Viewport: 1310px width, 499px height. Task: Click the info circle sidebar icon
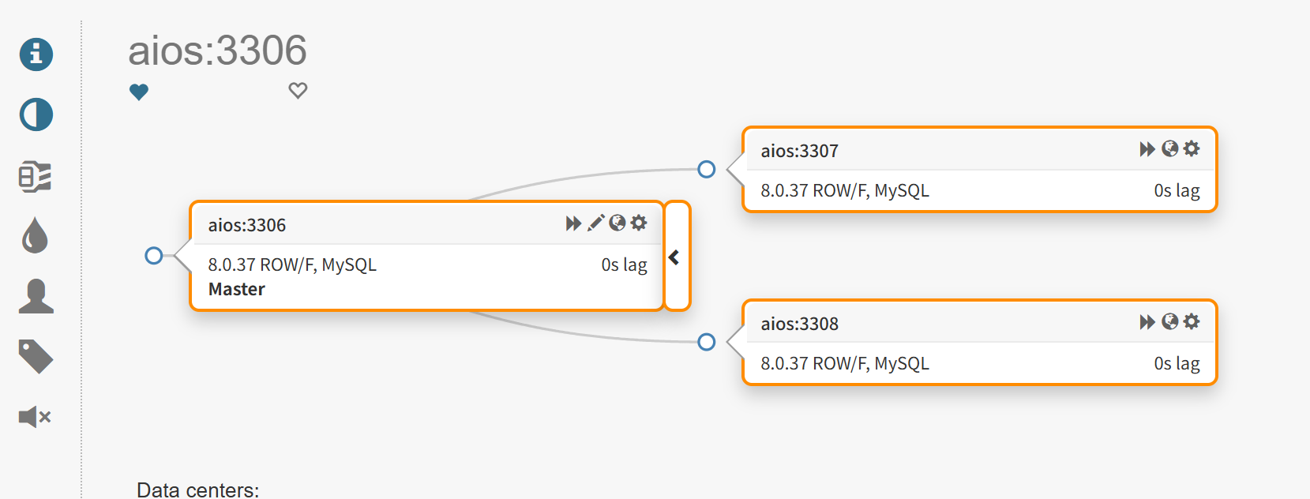click(x=36, y=54)
